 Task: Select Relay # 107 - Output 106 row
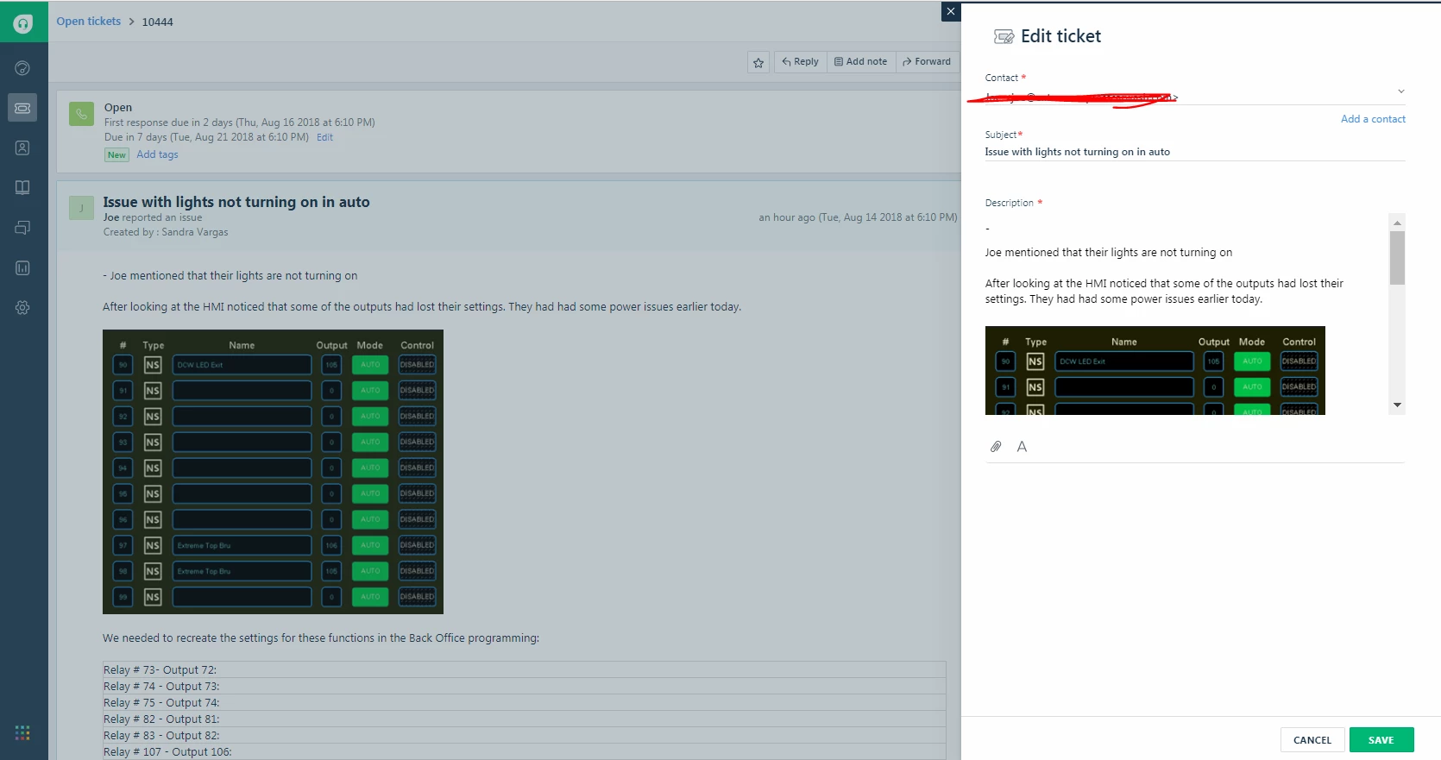(x=525, y=751)
